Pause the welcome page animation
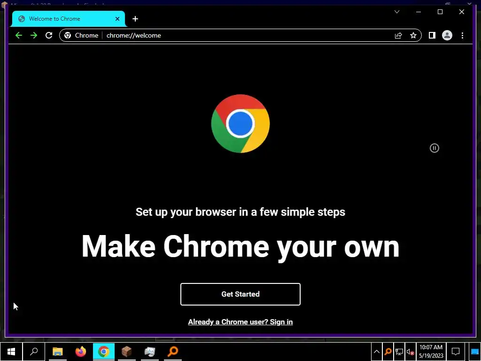This screenshot has width=481, height=361. coord(434,148)
